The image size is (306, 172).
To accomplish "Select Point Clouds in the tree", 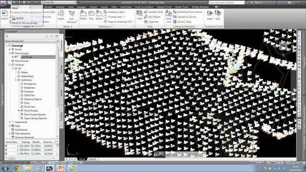I will tap(22, 61).
